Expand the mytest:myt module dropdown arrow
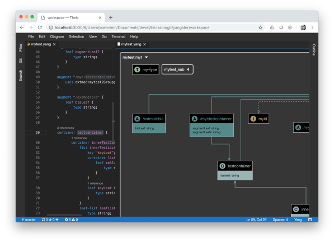 pyautogui.click(x=147, y=57)
